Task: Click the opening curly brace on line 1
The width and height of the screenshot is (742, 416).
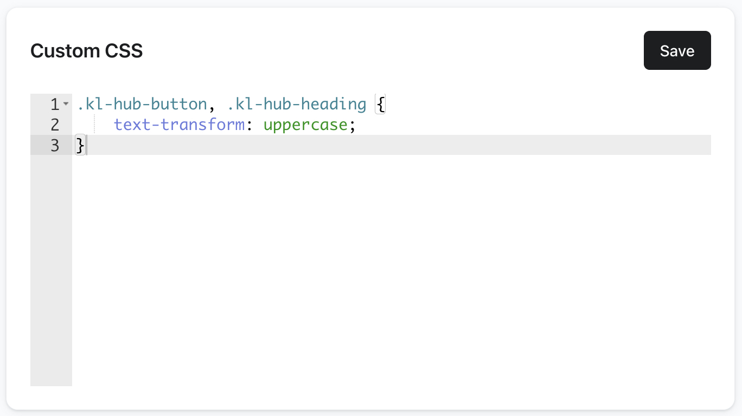Action: (x=380, y=103)
